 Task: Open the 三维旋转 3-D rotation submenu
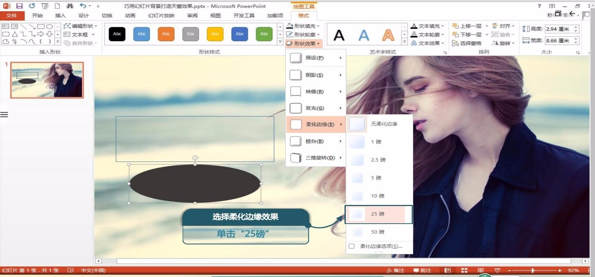coord(316,158)
